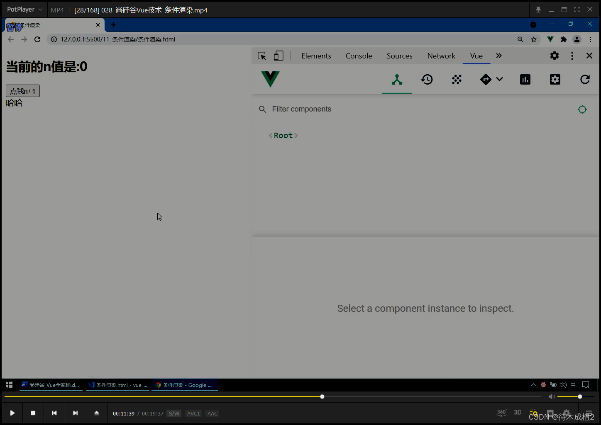The height and width of the screenshot is (425, 601).
Task: Switch to the Elements tab
Action: (x=316, y=56)
